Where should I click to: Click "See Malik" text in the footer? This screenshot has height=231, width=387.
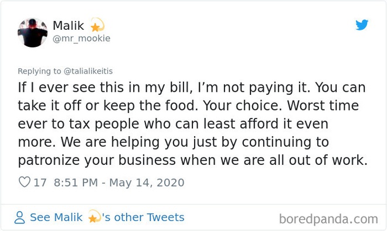click(x=56, y=218)
